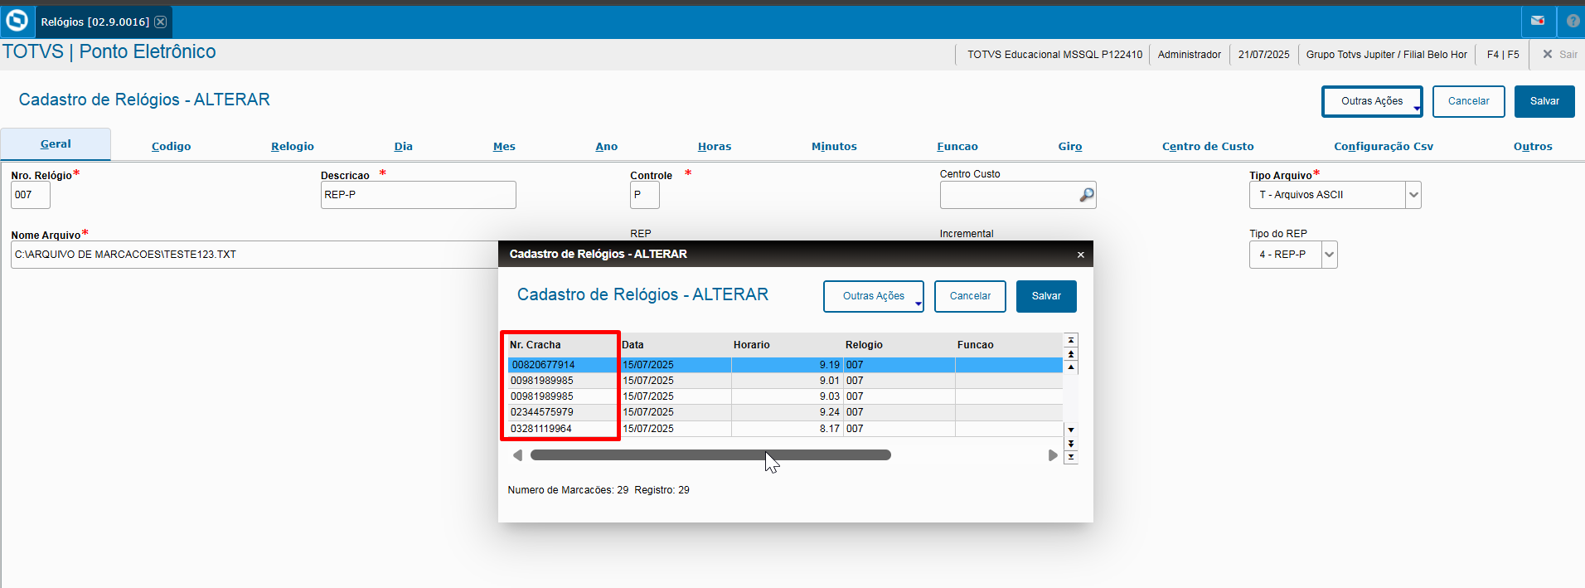Viewport: 1585px width, 588px height.
Task: Open the help question mark icon
Action: pyautogui.click(x=1573, y=21)
